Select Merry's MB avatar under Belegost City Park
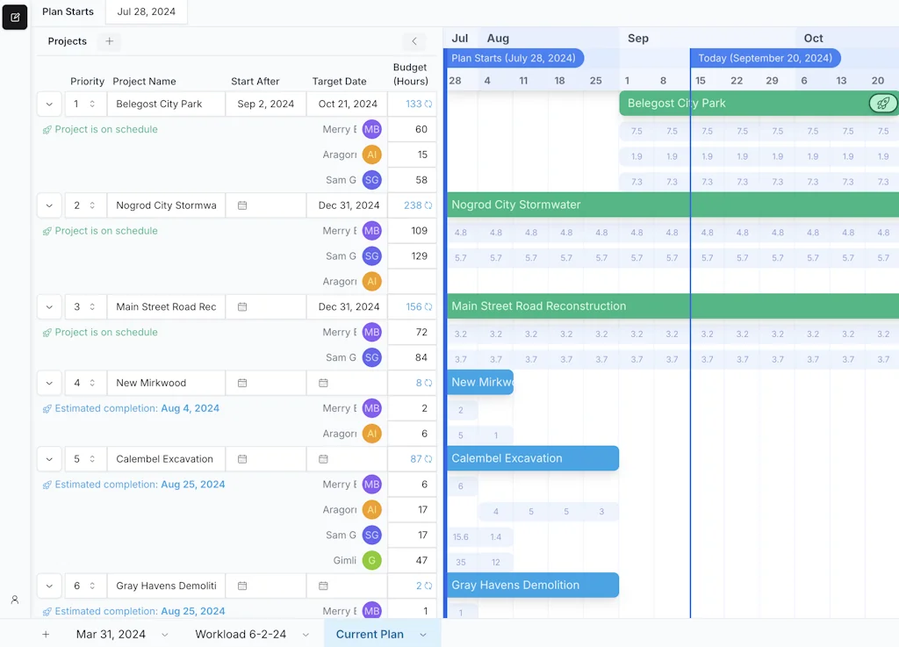 point(371,129)
